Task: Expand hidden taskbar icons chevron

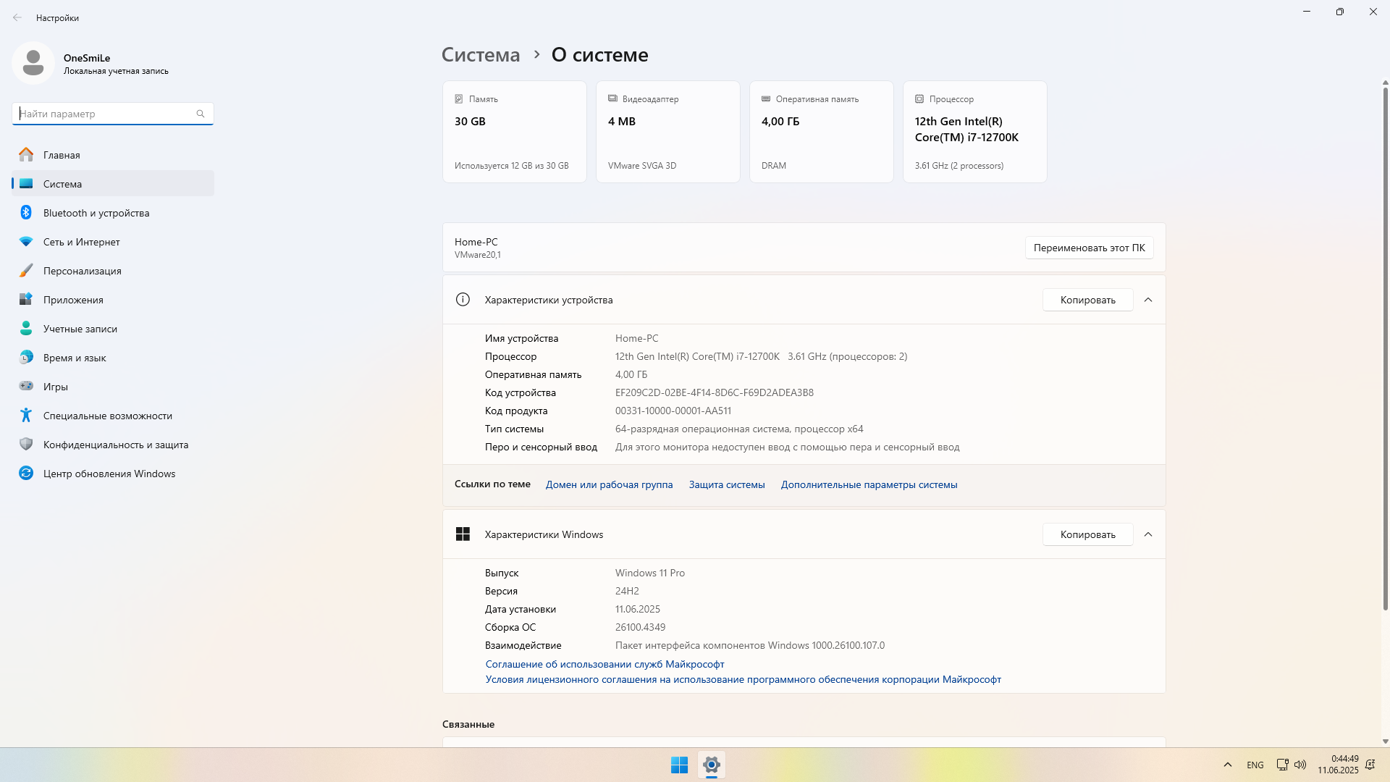Action: (1227, 764)
